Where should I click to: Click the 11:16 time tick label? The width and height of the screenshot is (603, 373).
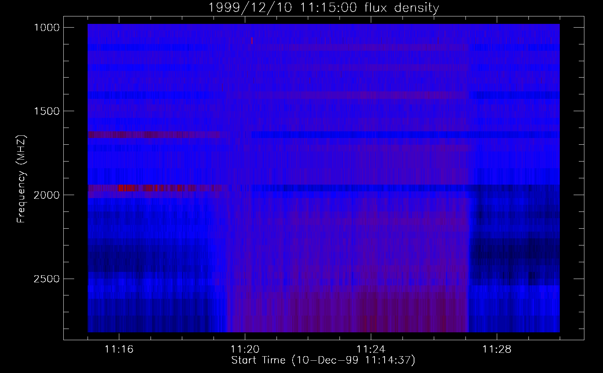click(119, 349)
